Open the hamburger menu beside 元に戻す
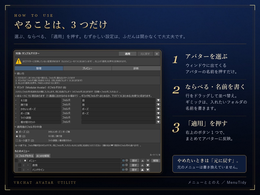 click(x=157, y=54)
